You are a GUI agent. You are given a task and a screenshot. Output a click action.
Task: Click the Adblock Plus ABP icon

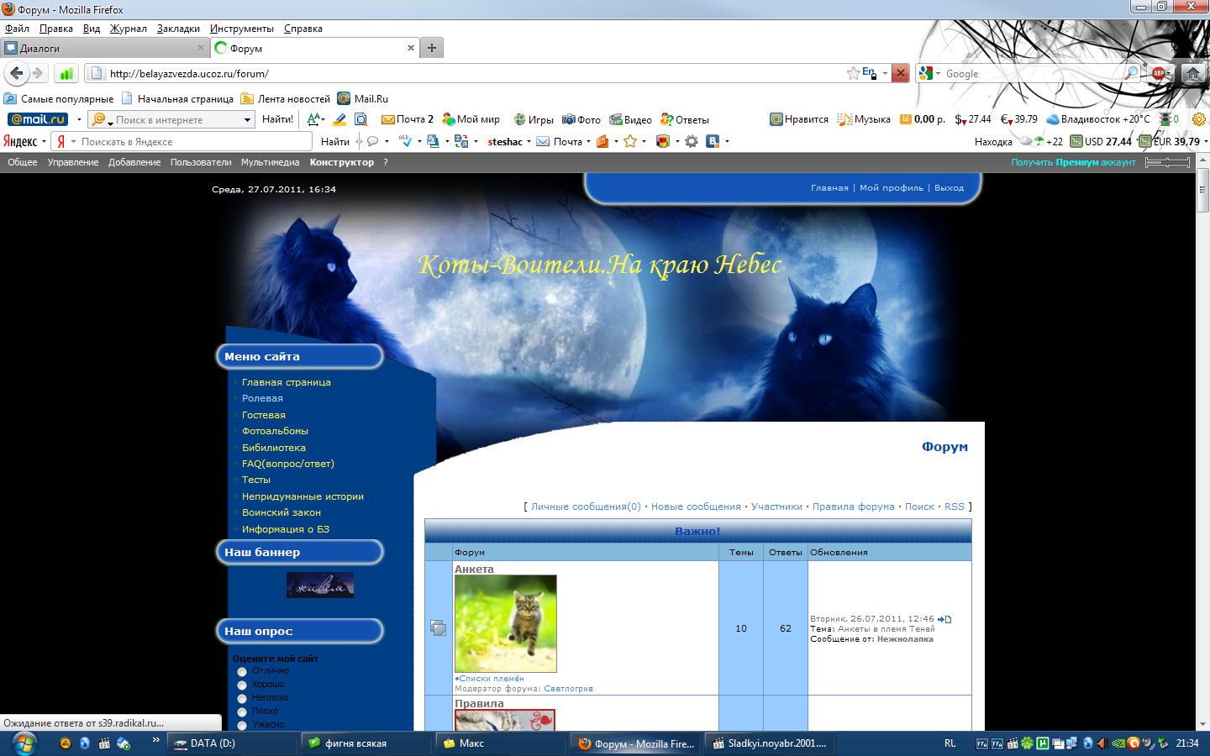pyautogui.click(x=1159, y=73)
